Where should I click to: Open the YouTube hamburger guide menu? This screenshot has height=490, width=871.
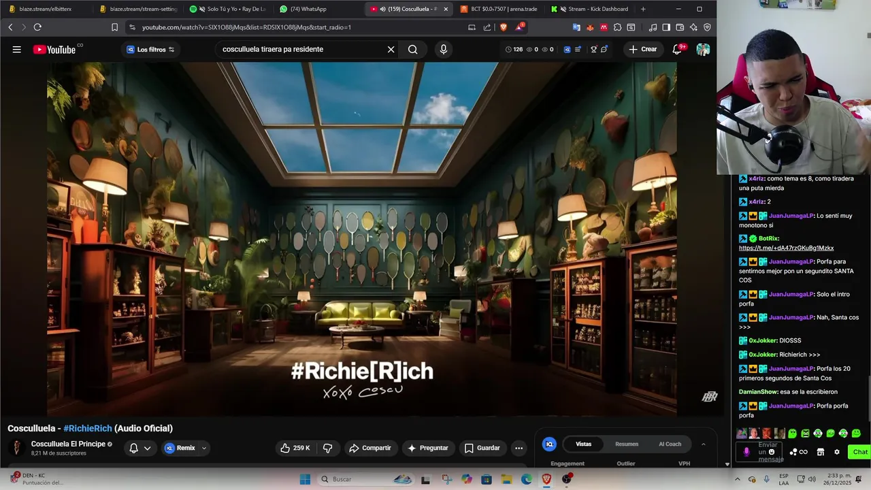(x=16, y=49)
